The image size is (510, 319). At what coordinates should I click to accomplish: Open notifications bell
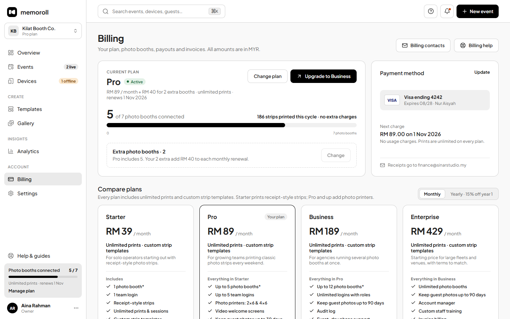(447, 11)
